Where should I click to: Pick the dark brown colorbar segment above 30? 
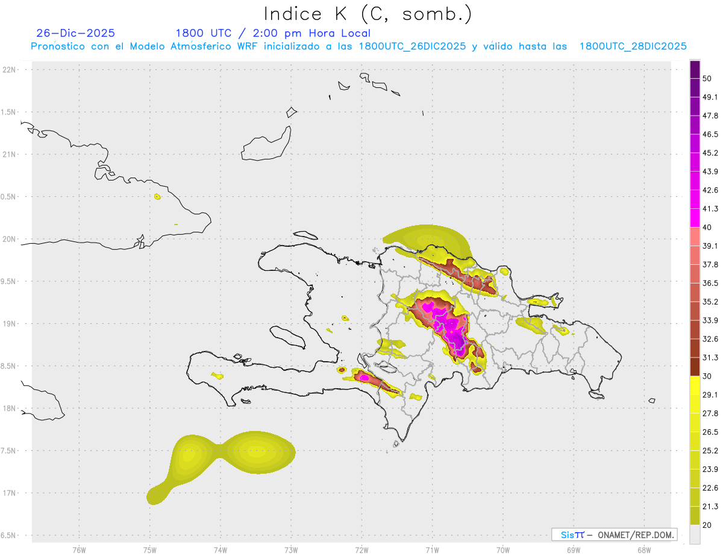(x=695, y=367)
